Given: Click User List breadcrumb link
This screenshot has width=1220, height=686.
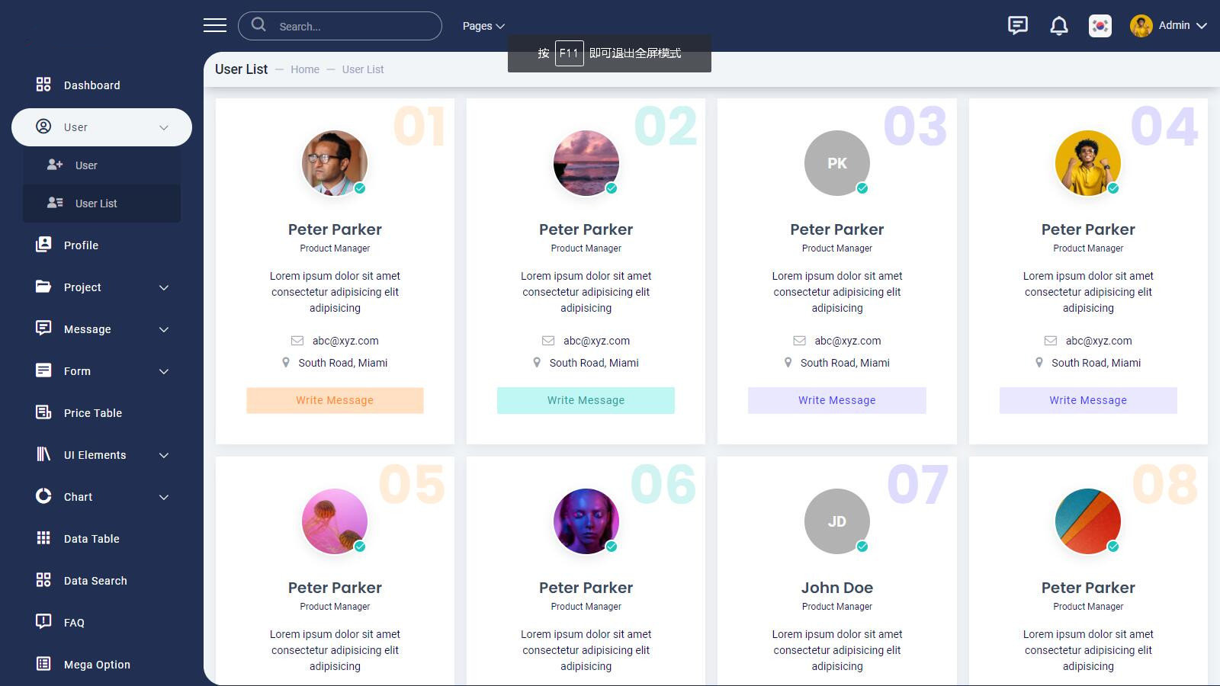Looking at the screenshot, I should pos(363,69).
